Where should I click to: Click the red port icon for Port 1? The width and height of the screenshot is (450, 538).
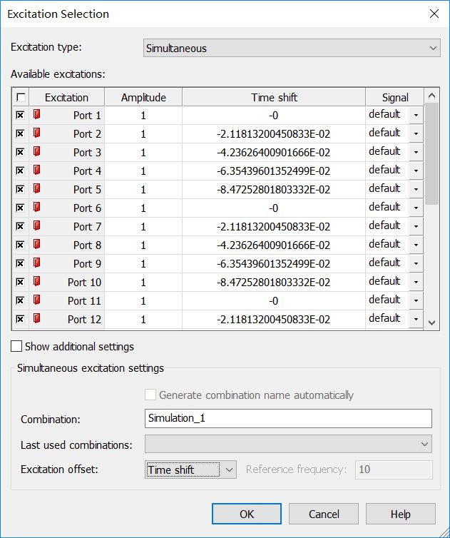[36, 114]
